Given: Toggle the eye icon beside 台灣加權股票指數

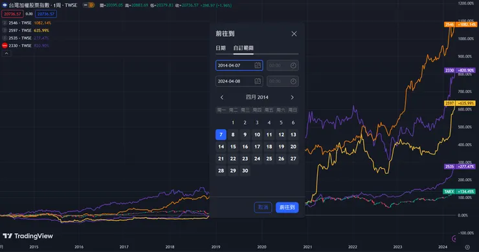Looking at the screenshot, I should click(x=5, y=5).
